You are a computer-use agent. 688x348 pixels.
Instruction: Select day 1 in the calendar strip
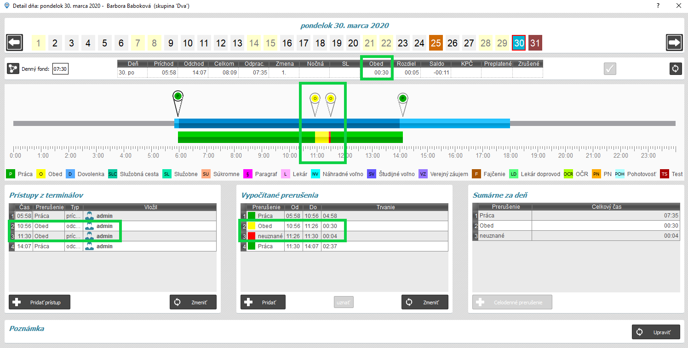pos(38,43)
